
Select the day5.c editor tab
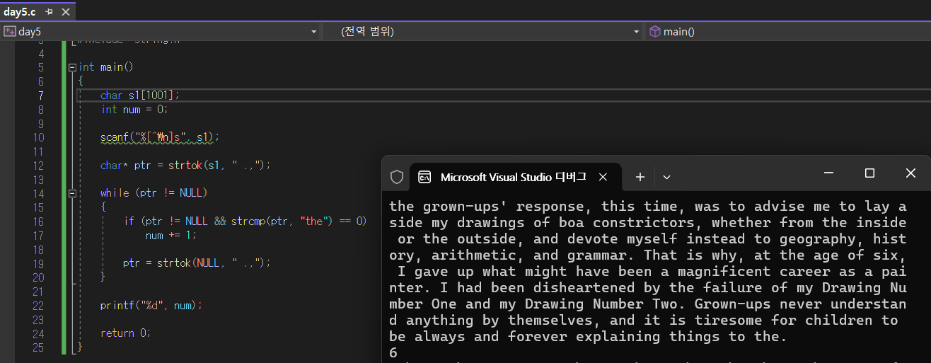(x=18, y=11)
